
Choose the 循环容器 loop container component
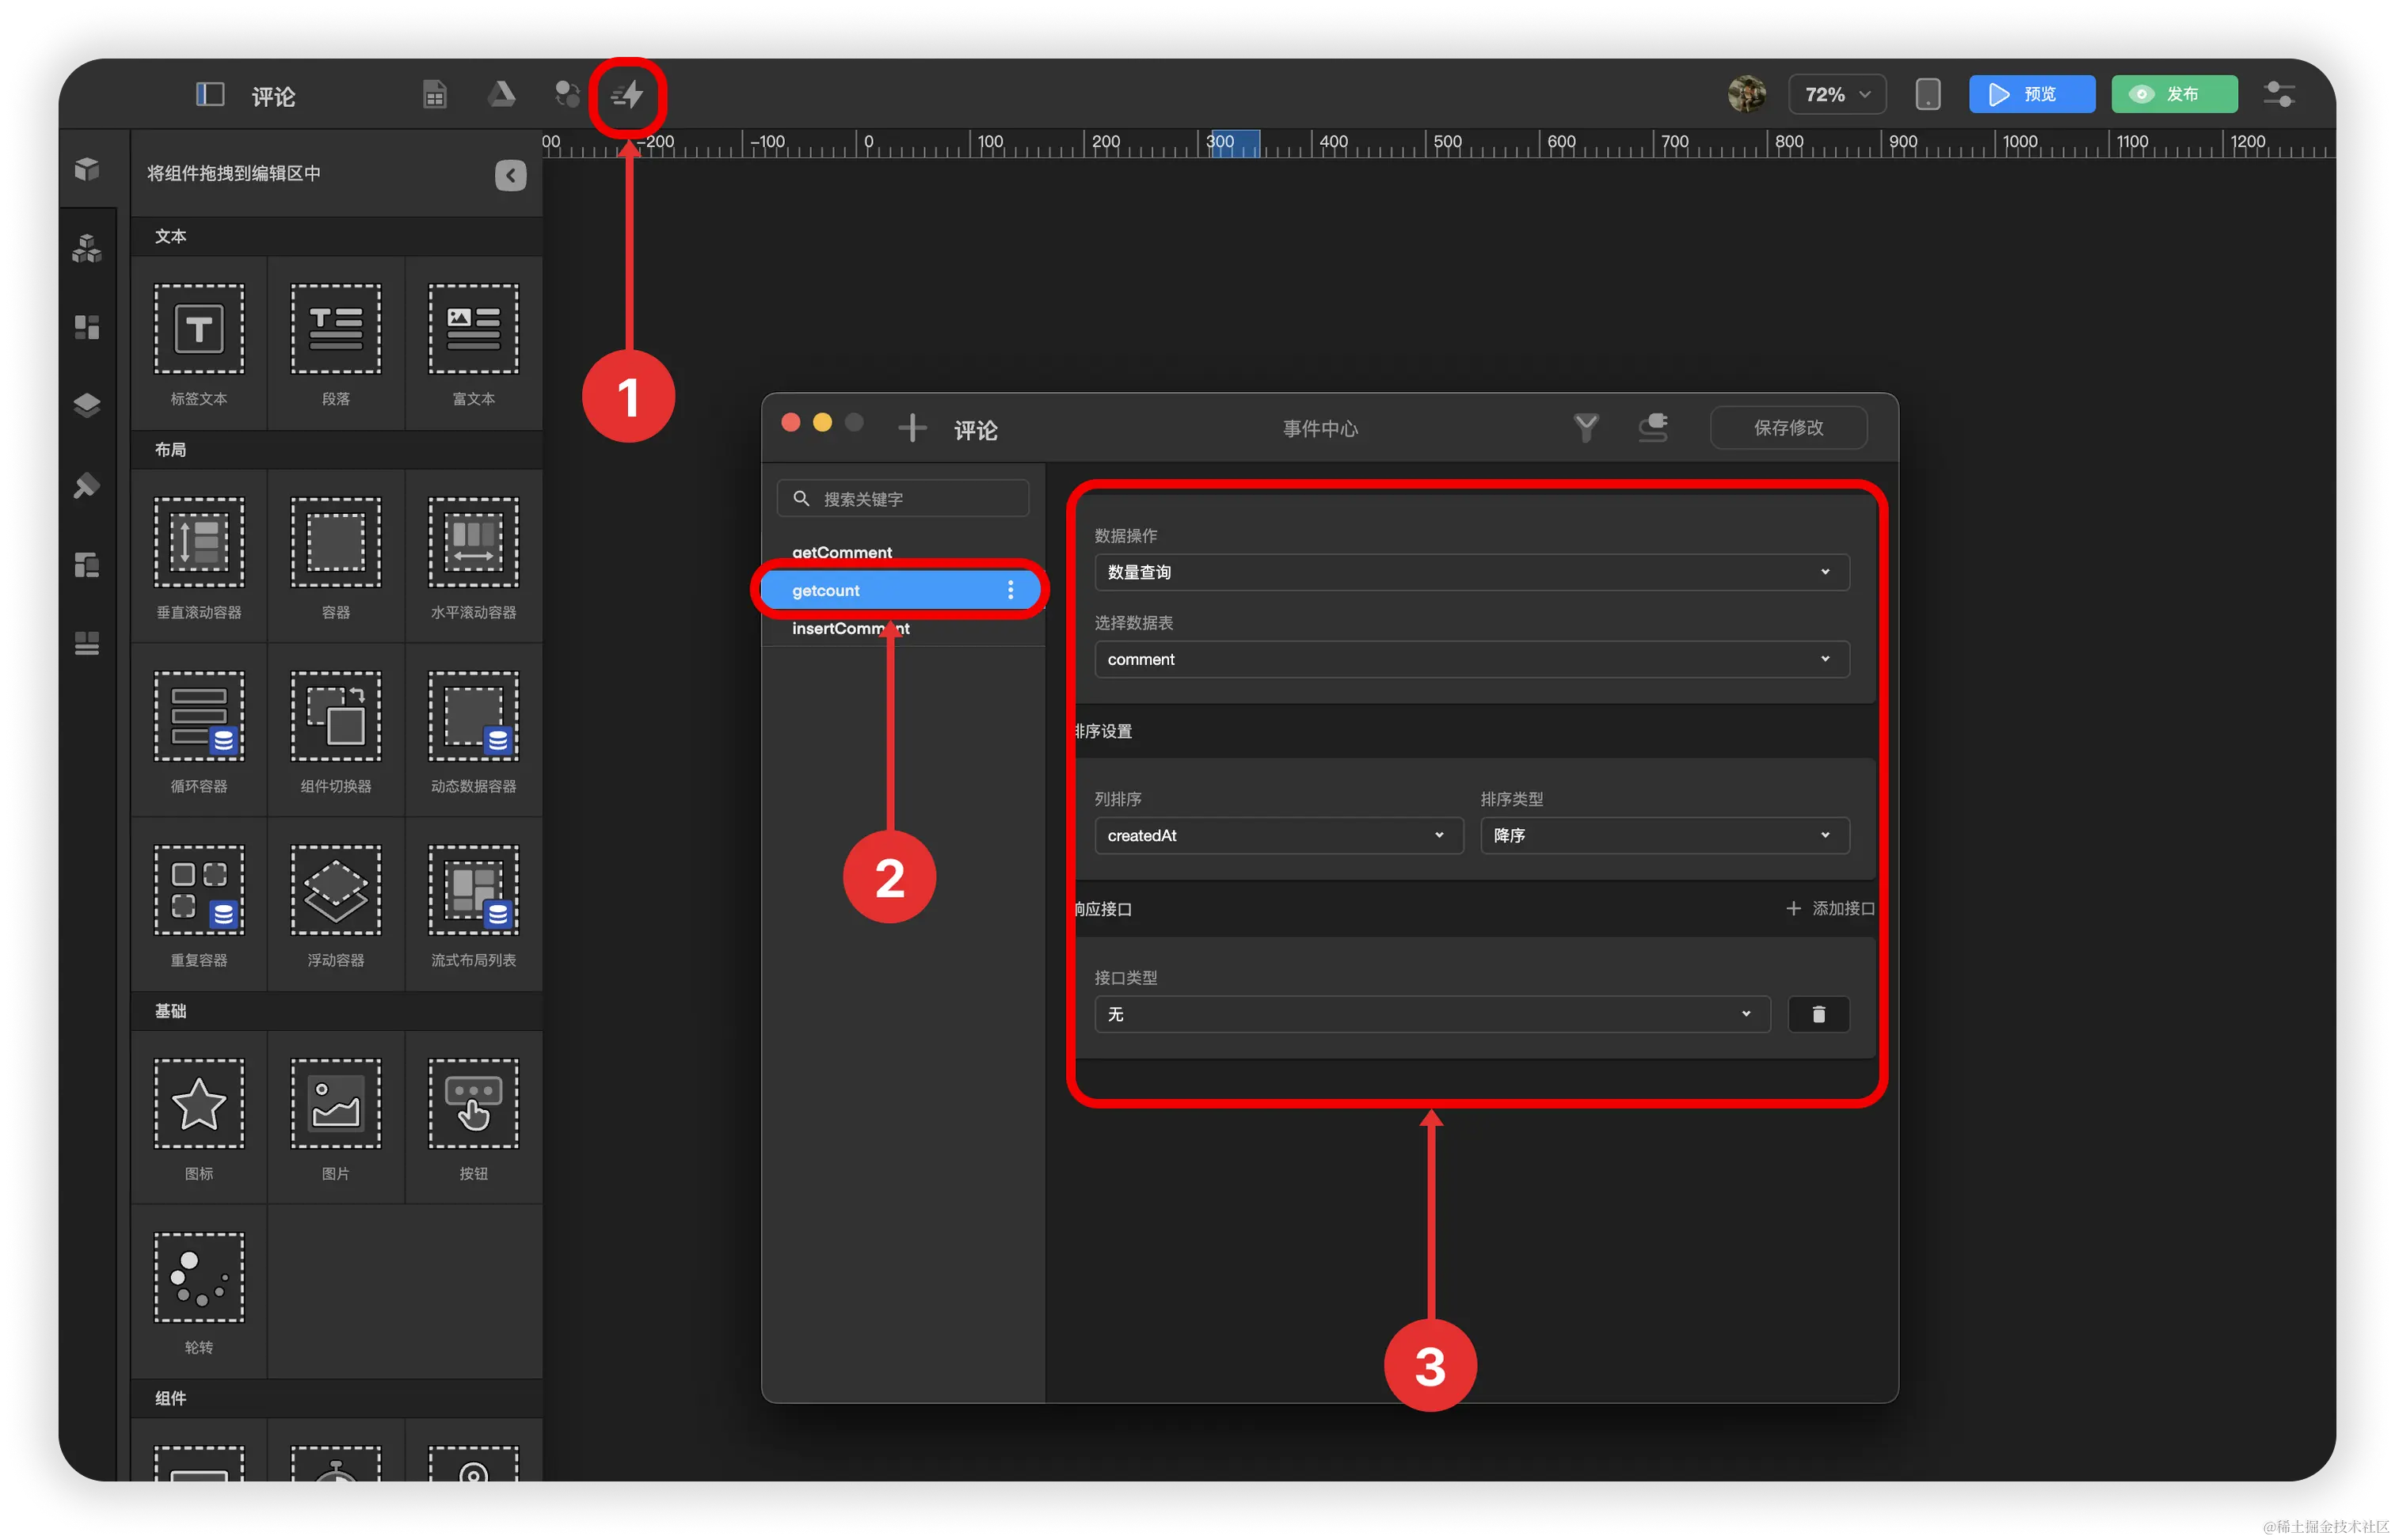(x=199, y=717)
